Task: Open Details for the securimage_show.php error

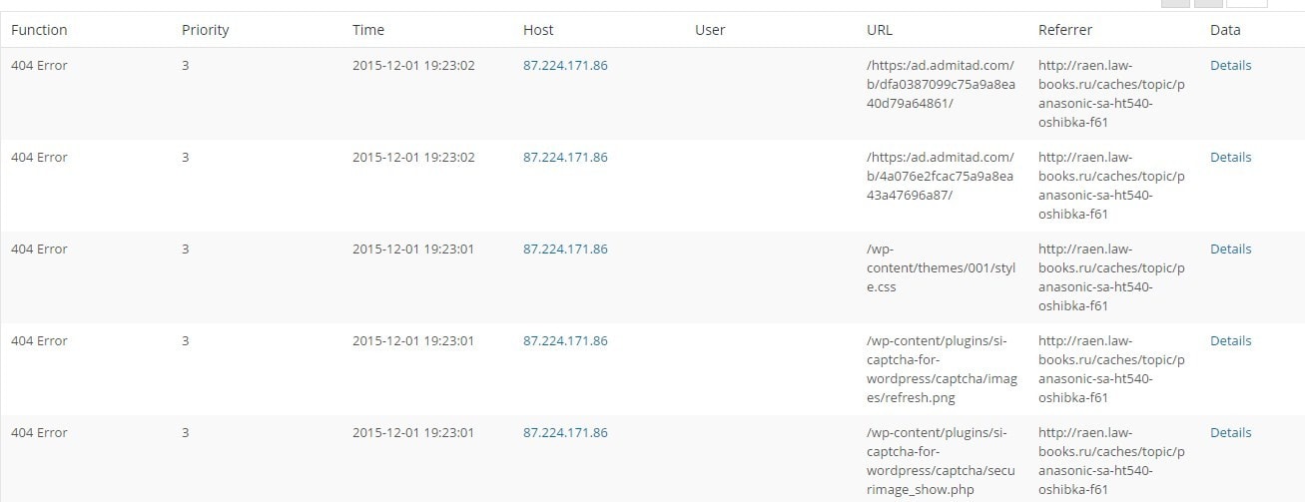Action: coord(1230,433)
